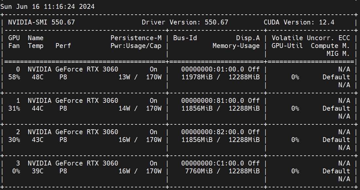Click bus ID "00000000:82:00.0"
The width and height of the screenshot is (360, 190).
(213, 132)
